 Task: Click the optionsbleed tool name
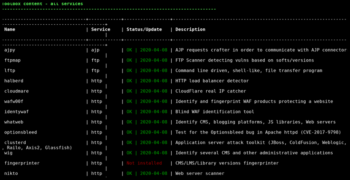coord(20,132)
